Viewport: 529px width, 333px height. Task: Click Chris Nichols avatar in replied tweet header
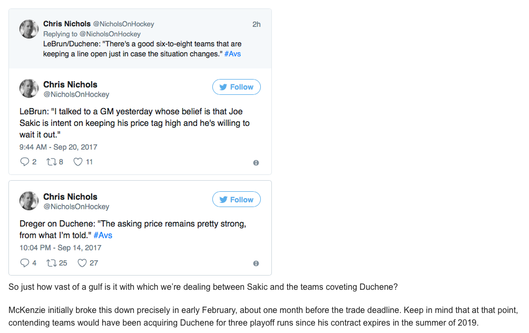click(x=29, y=29)
